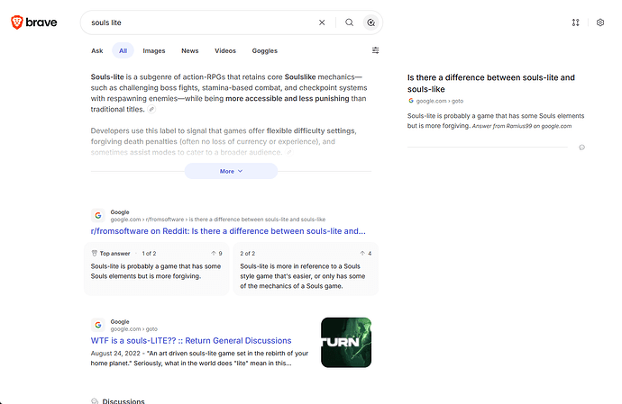Screen dimensions: 622x404
Task: Switch to the Images tab
Action: pyautogui.click(x=154, y=50)
